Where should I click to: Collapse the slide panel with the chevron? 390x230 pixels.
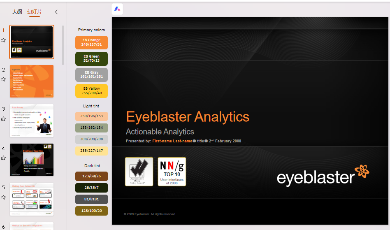[x=56, y=12]
